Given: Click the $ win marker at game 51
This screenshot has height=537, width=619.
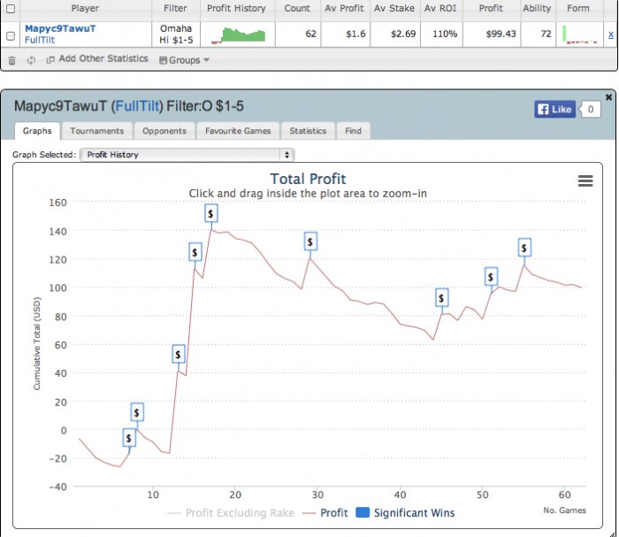Looking at the screenshot, I should 491,277.
